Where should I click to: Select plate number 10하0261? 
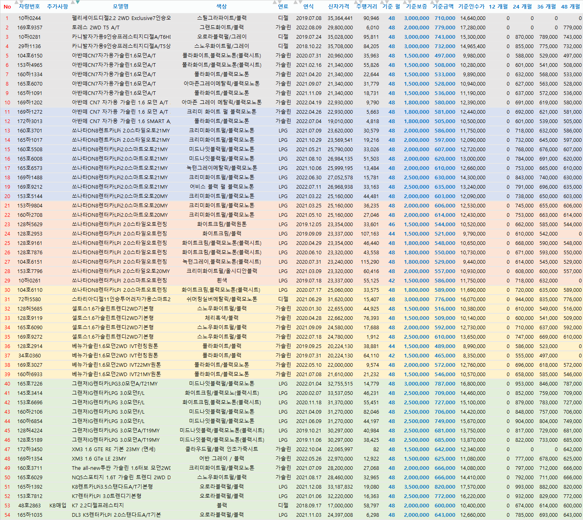(29, 281)
